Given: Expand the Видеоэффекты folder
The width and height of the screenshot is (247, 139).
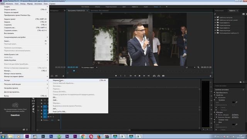Looking at the screenshot, I should [x=215, y=28].
